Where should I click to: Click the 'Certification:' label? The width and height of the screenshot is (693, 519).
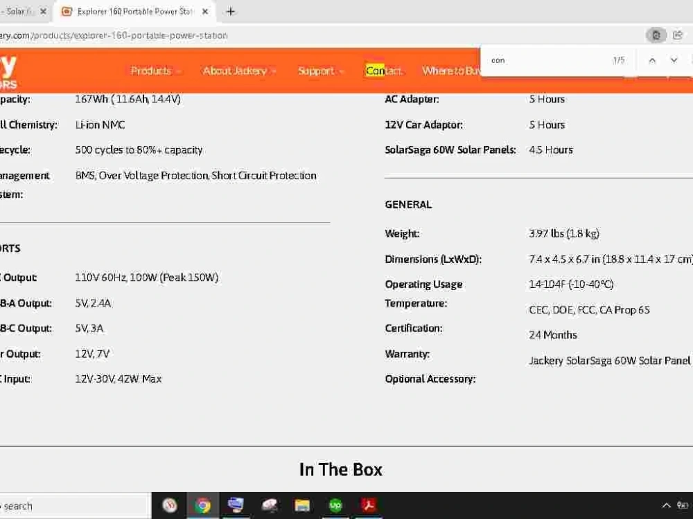414,328
